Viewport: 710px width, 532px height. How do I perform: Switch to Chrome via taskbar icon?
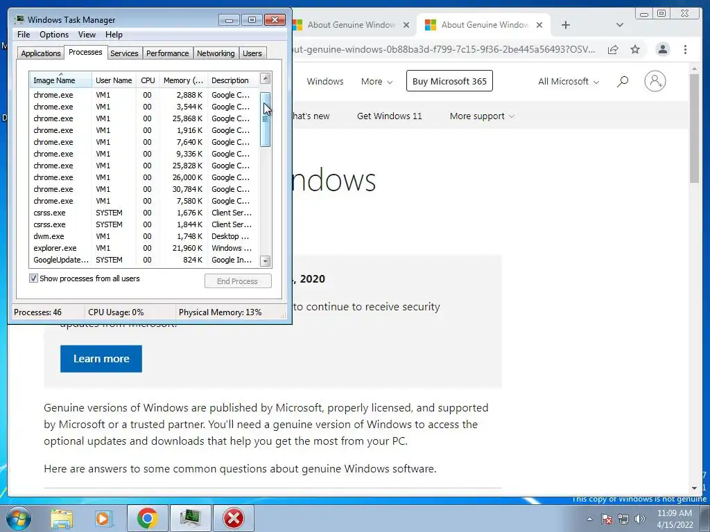pyautogui.click(x=147, y=518)
